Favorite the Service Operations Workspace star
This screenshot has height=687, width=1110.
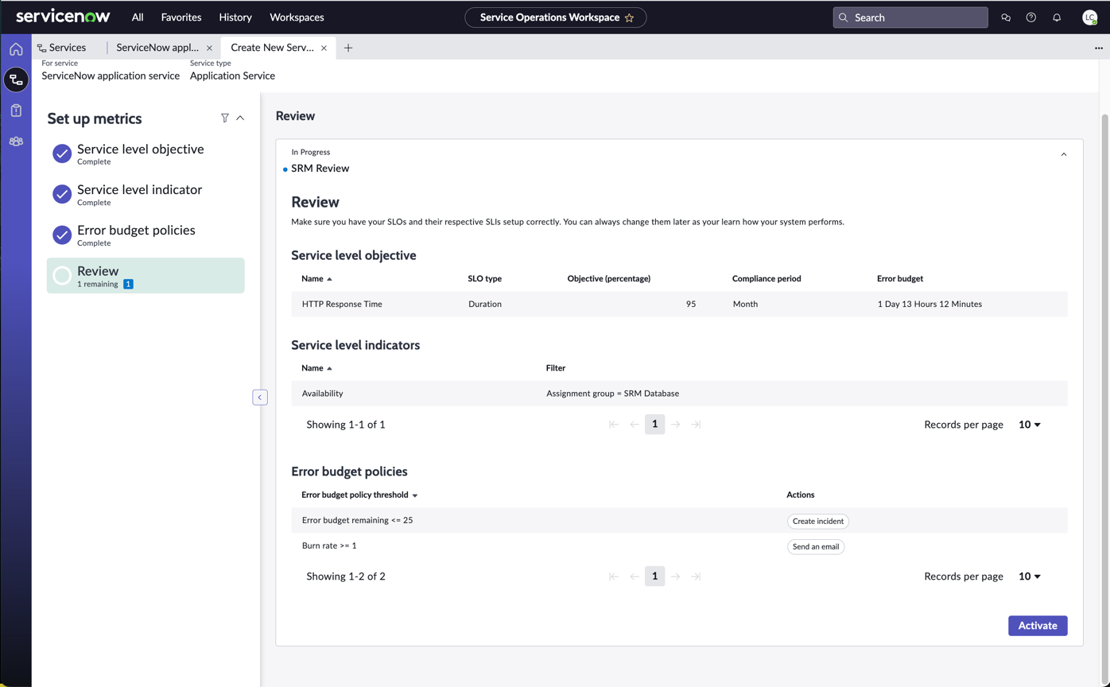629,17
